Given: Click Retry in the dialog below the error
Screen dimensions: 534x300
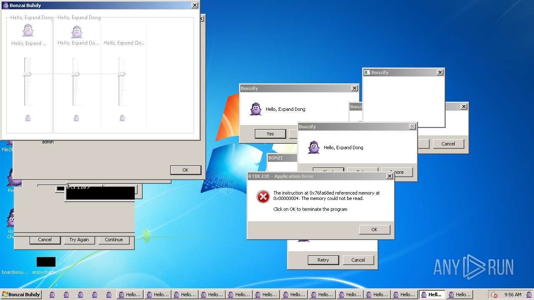Looking at the screenshot, I should (323, 260).
